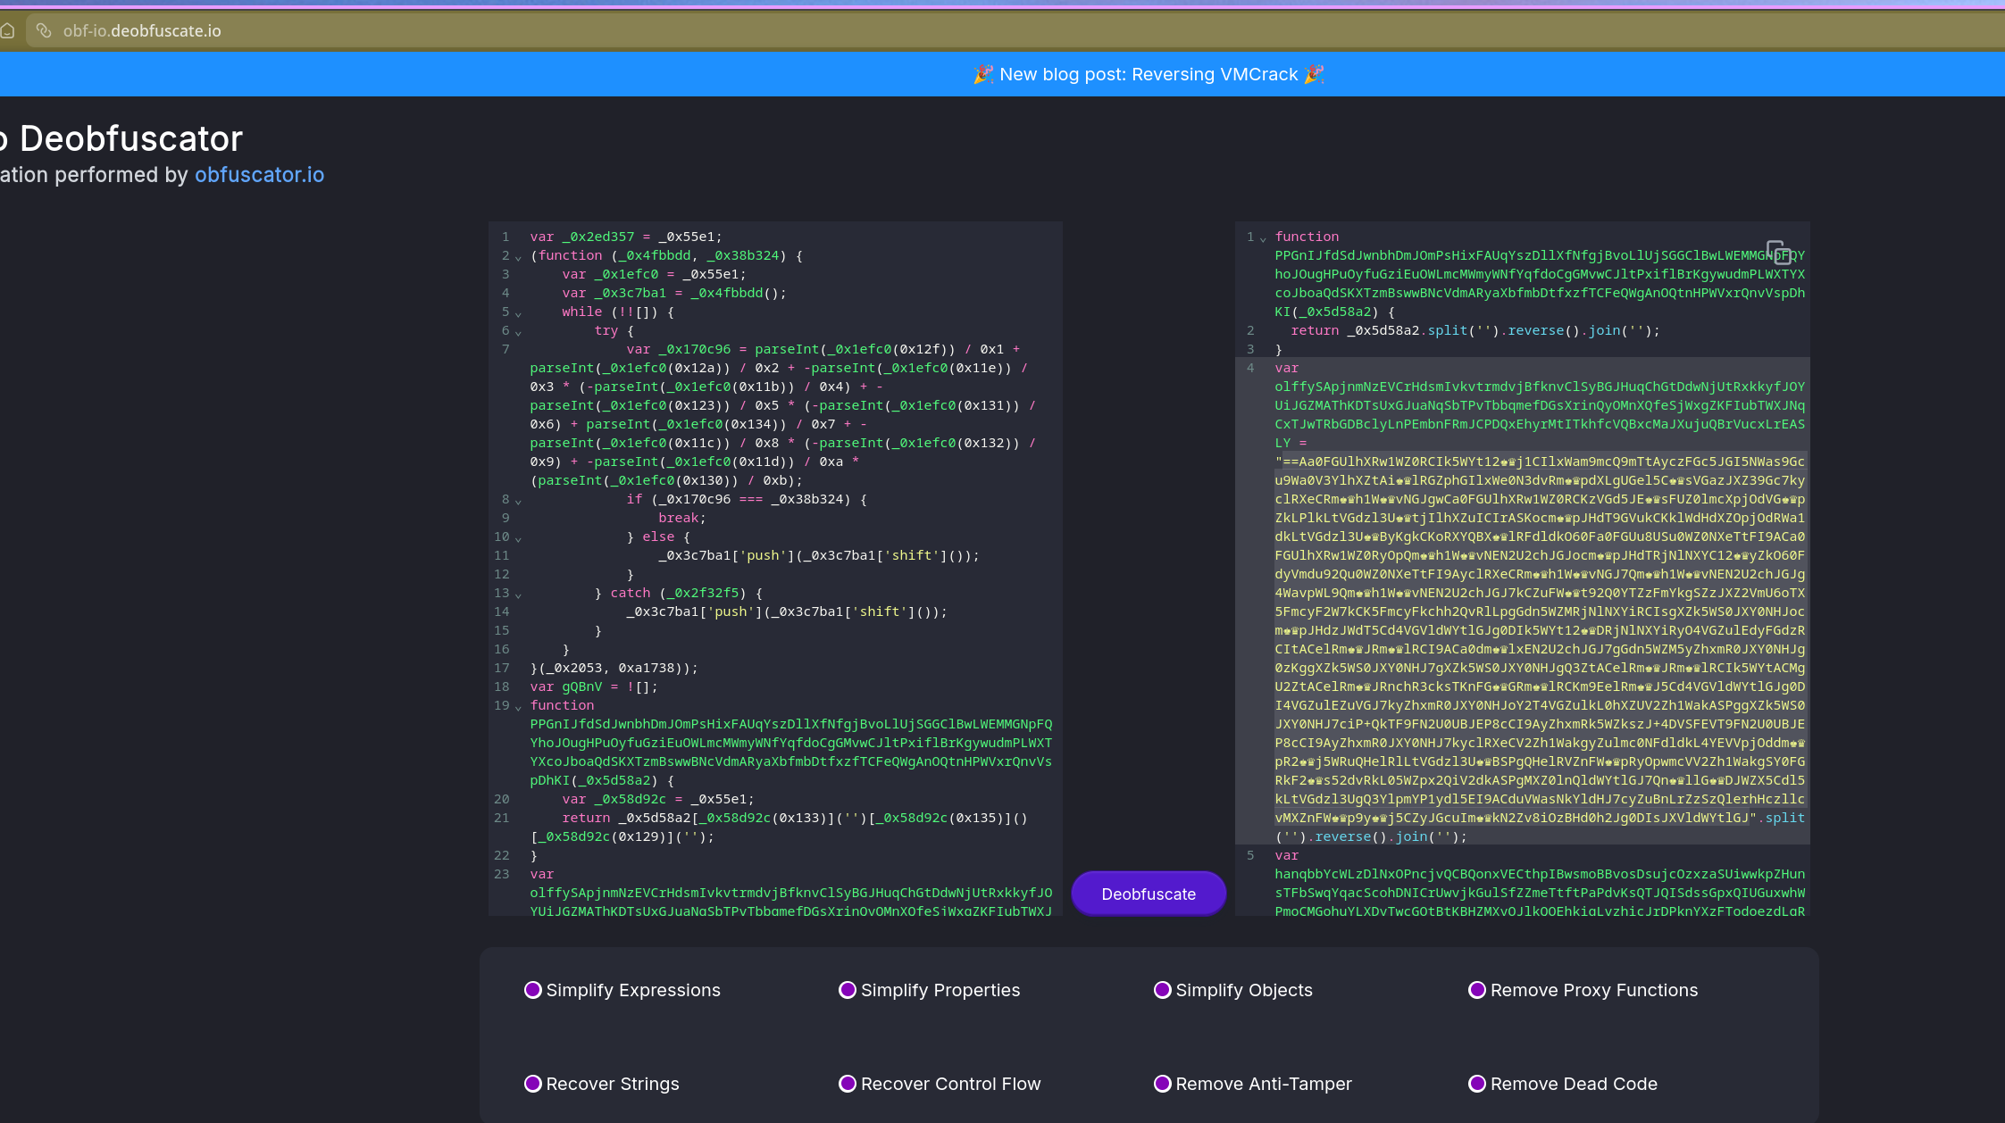Focus the browser address bar URL

[143, 31]
